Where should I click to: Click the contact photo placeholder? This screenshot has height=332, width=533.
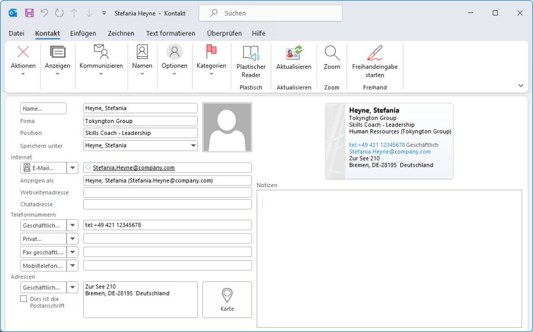pos(227,127)
